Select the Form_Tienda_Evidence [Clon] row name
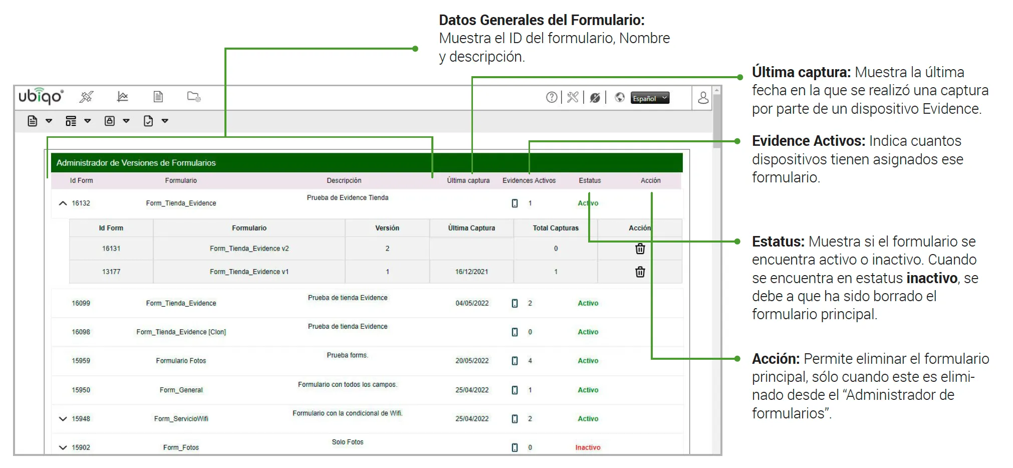Viewport: 1013px width, 468px height. tap(181, 332)
